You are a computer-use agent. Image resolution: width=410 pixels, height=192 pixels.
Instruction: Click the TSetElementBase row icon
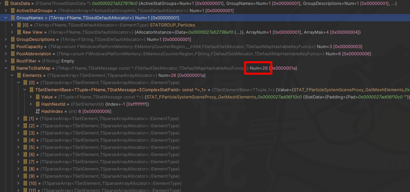tap(31, 90)
